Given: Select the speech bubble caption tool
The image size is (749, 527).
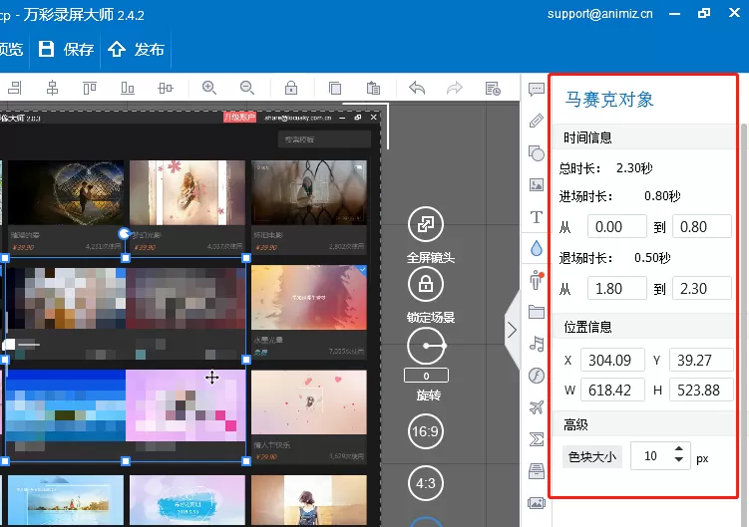Looking at the screenshot, I should [x=537, y=89].
